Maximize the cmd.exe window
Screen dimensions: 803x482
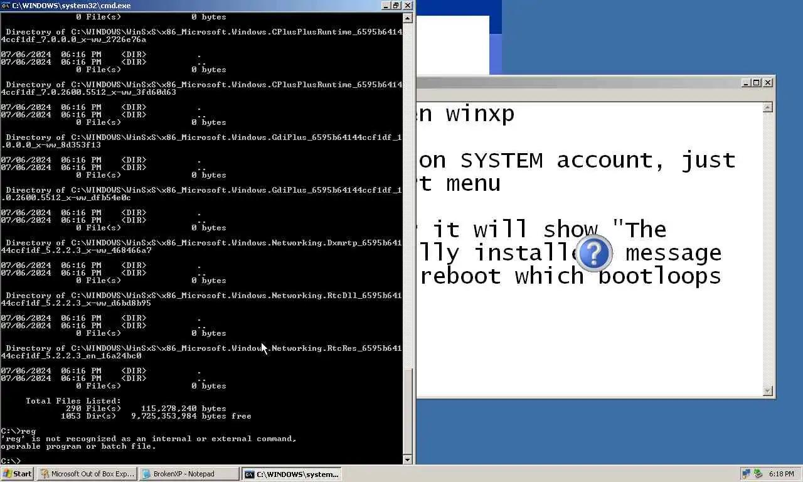[x=396, y=5]
